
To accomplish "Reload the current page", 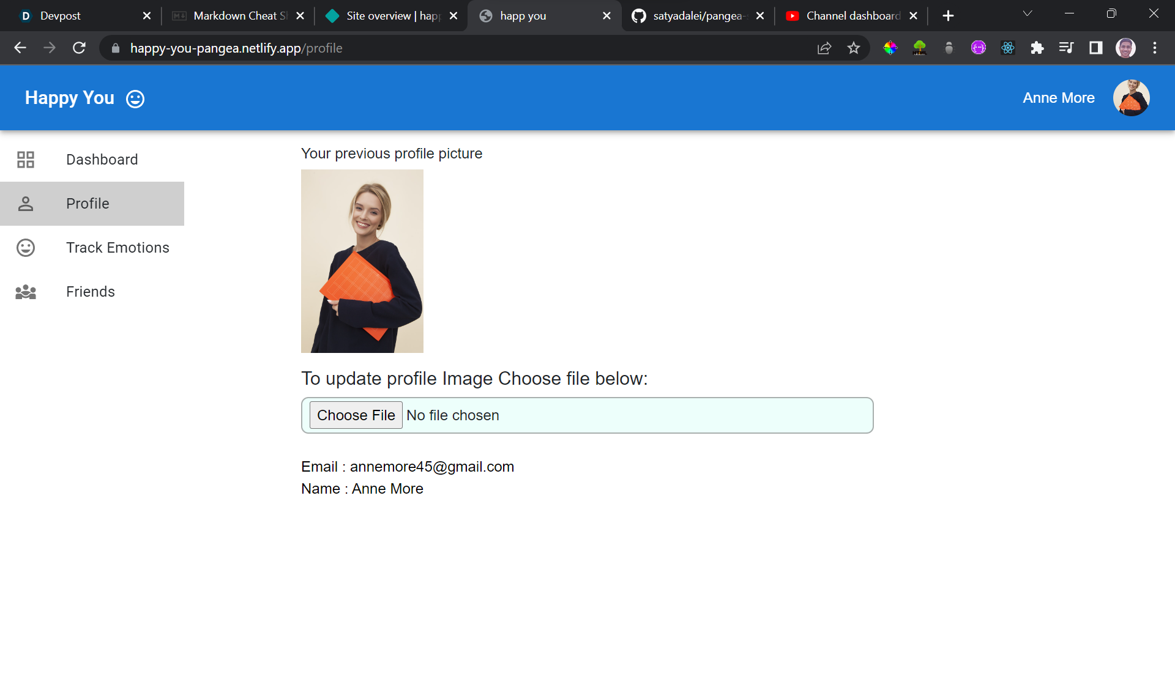I will tap(79, 48).
